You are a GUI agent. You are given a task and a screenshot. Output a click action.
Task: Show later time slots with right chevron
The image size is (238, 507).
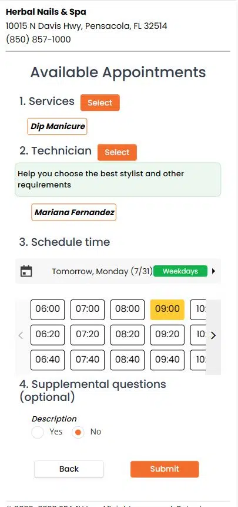coord(213,335)
